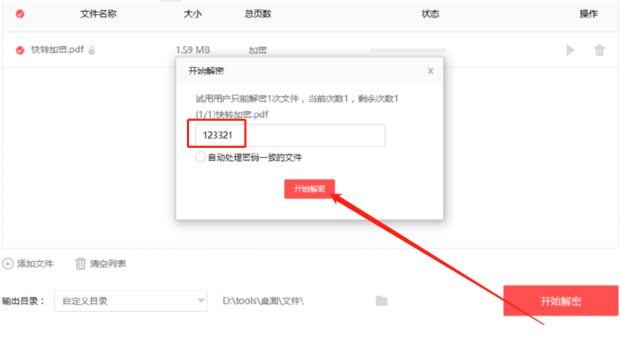
Task: Click the 操作 column header
Action: coord(588,14)
